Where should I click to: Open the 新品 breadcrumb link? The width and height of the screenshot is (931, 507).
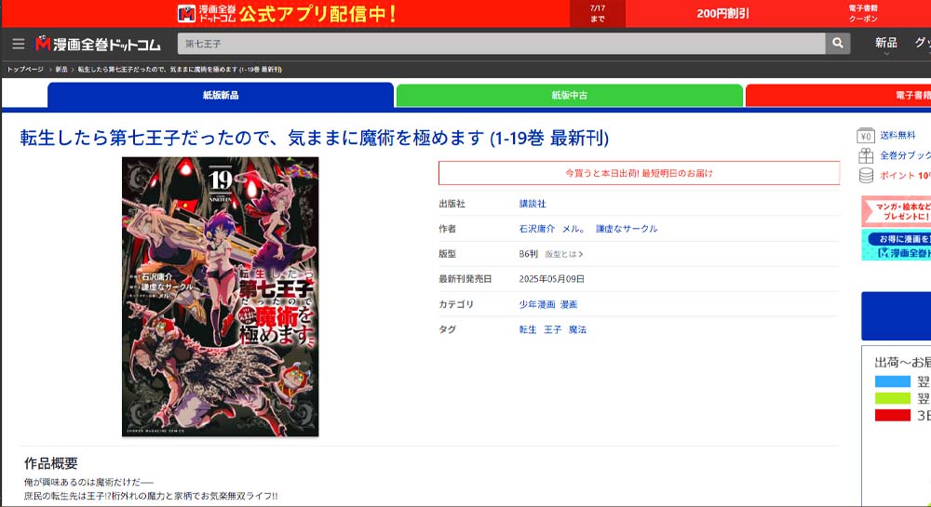coord(61,70)
